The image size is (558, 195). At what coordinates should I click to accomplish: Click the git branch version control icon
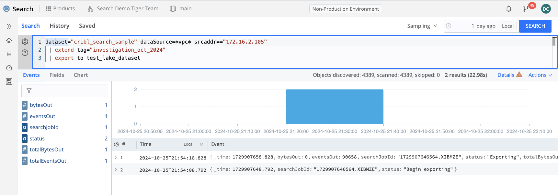(526, 9)
